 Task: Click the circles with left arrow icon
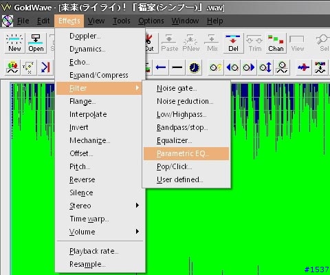232,67
